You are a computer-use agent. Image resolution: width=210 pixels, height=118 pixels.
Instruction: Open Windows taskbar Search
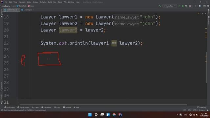(96, 115)
